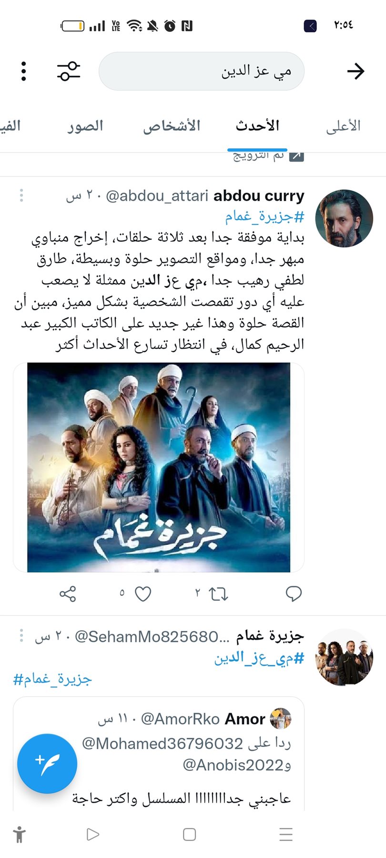
Task: Open the جزيرة غمام poster image
Action: click(159, 467)
